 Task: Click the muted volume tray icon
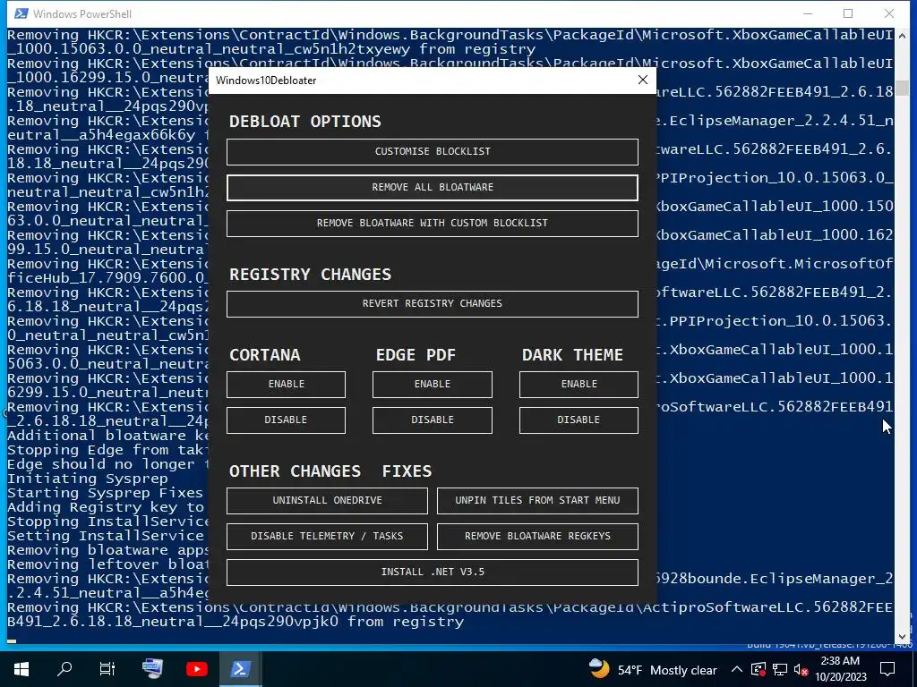801,669
